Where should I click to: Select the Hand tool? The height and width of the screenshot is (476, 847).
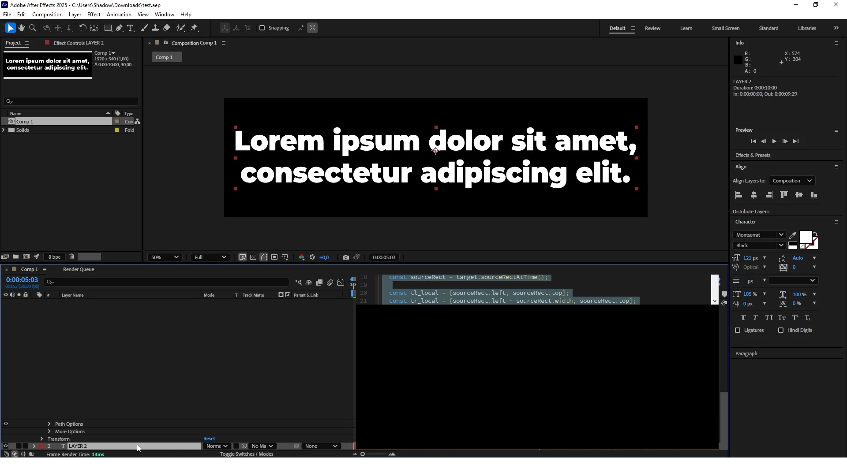[21, 28]
